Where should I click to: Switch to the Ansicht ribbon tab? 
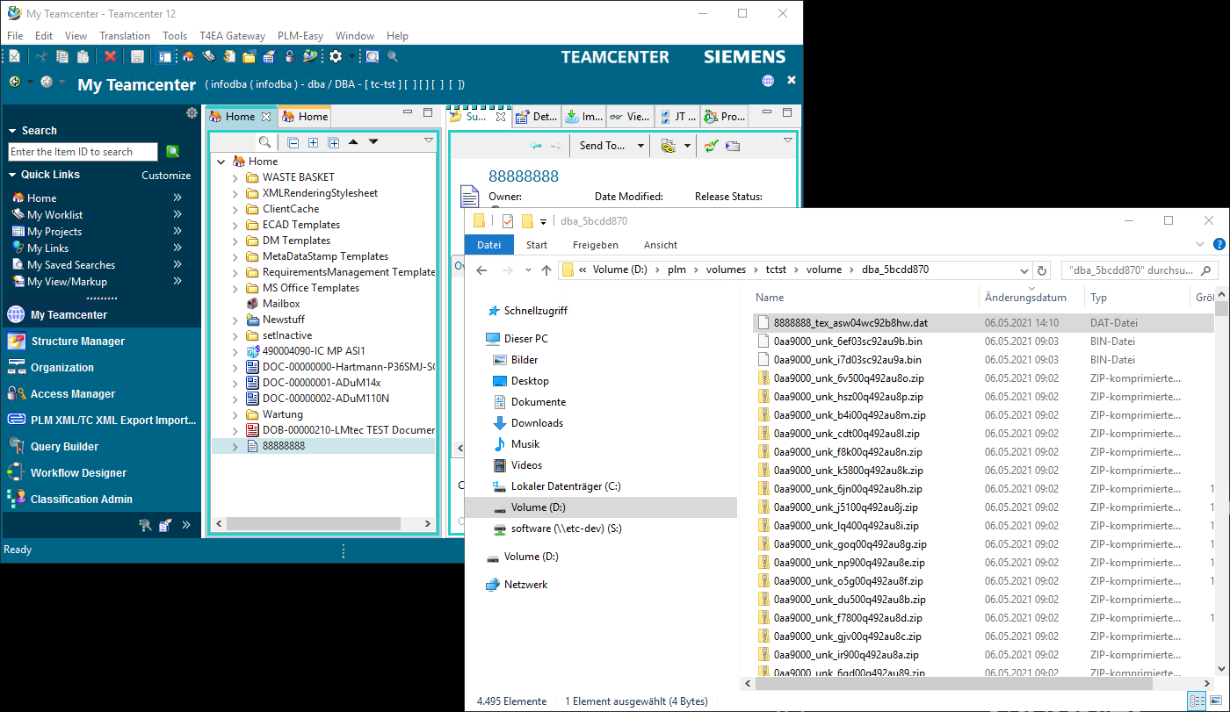[660, 245]
